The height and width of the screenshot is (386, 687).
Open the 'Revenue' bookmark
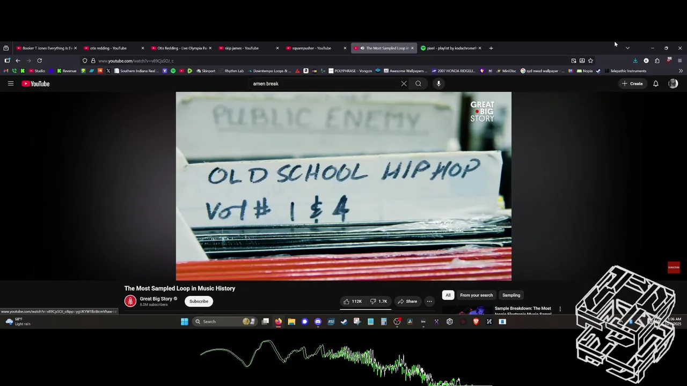(x=67, y=71)
